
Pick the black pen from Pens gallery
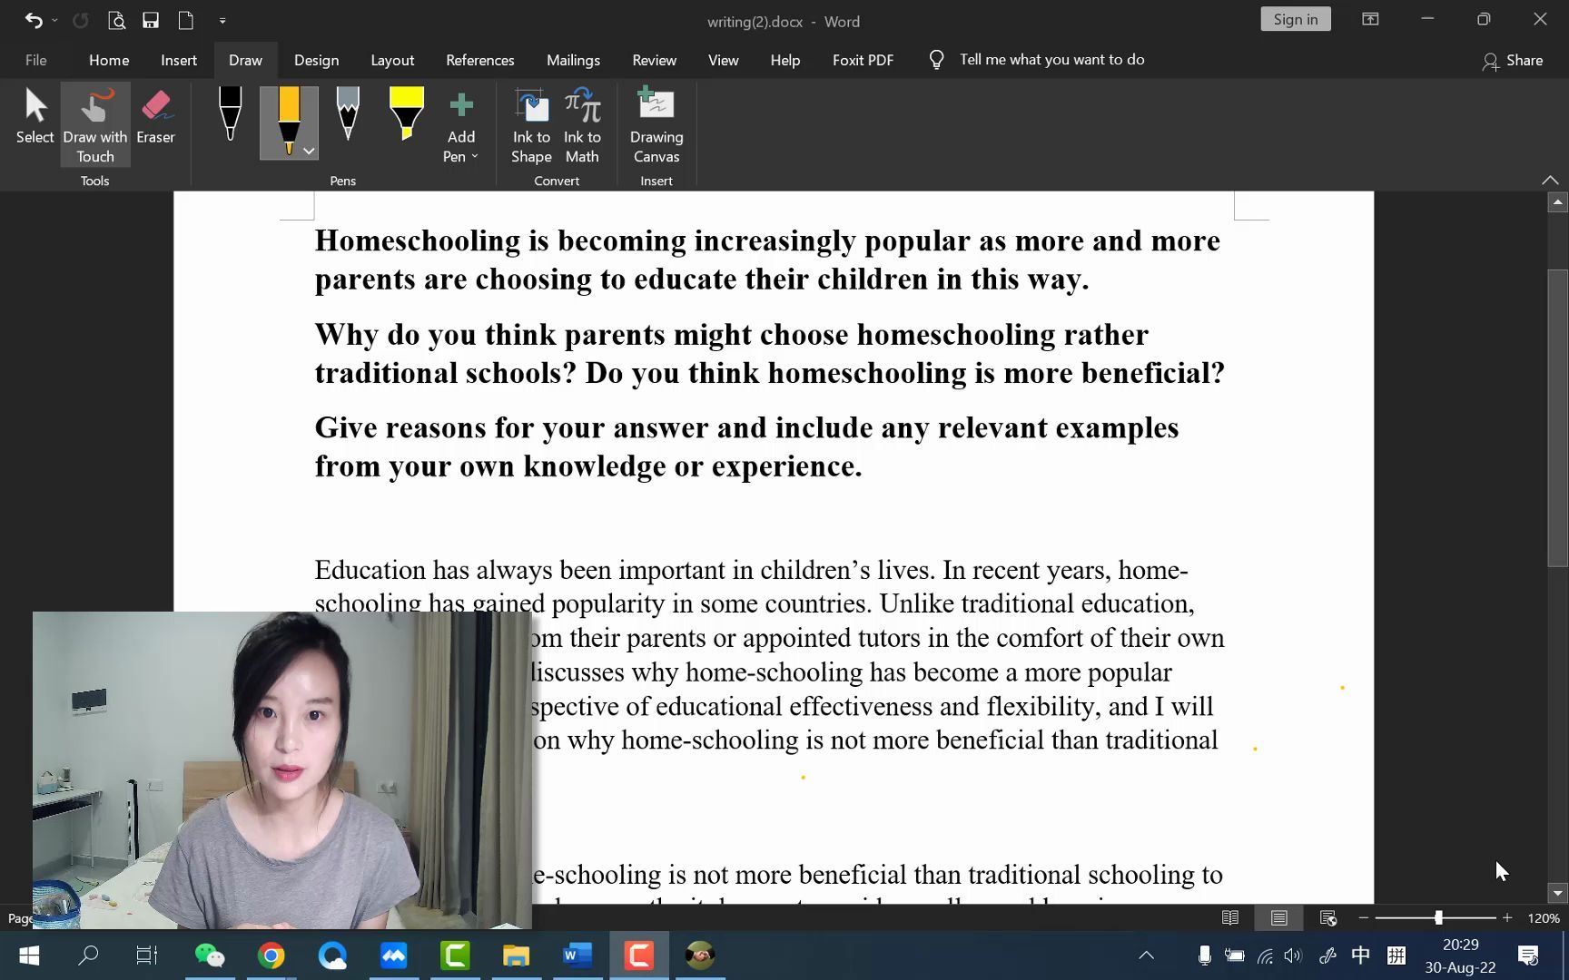coord(230,113)
